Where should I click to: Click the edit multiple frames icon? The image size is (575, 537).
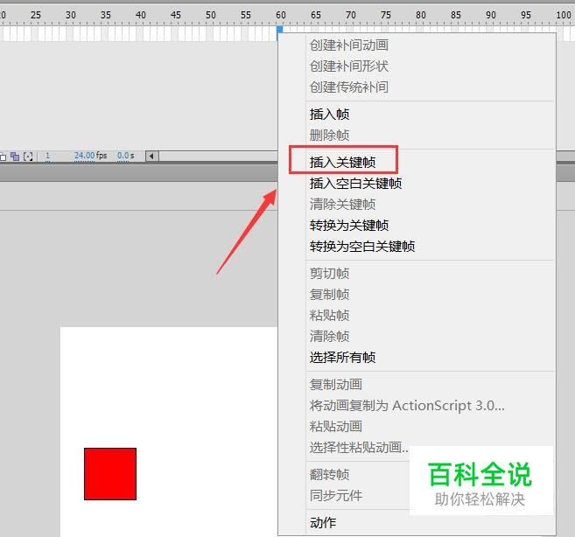click(x=15, y=157)
